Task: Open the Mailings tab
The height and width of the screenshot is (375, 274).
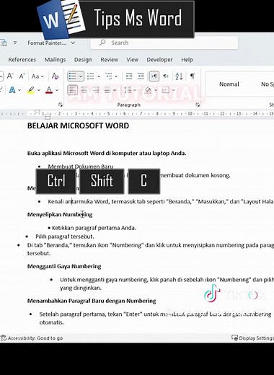Action: pos(55,60)
